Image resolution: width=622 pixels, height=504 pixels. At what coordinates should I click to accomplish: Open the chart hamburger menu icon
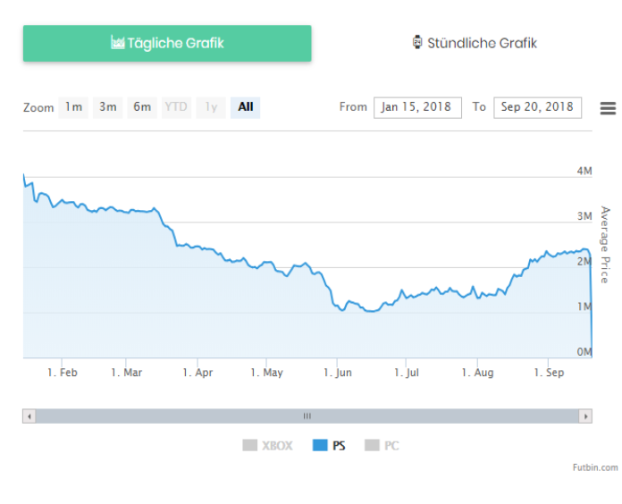(x=608, y=108)
